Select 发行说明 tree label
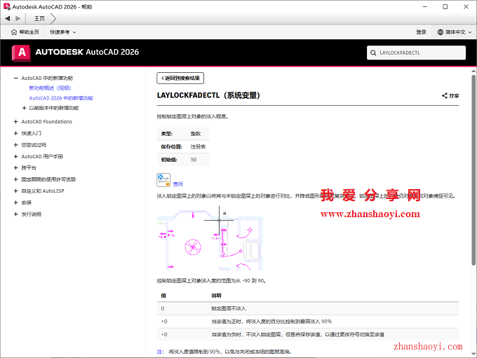The width and height of the screenshot is (477, 358). (x=32, y=214)
